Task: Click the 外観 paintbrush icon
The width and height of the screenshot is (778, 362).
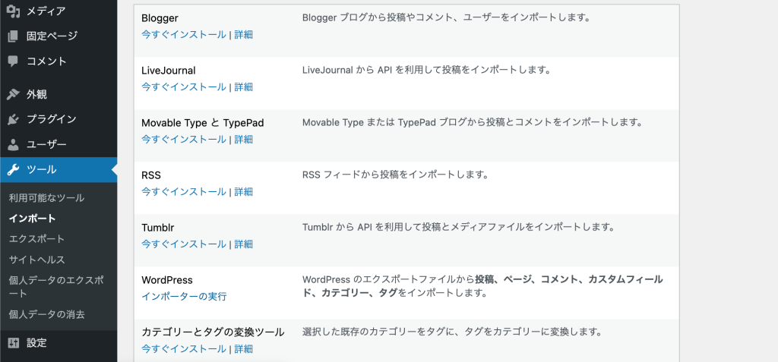Action: [14, 94]
